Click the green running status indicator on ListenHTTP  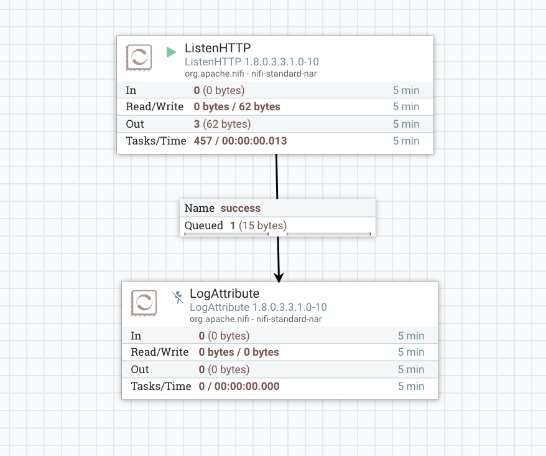click(x=171, y=53)
